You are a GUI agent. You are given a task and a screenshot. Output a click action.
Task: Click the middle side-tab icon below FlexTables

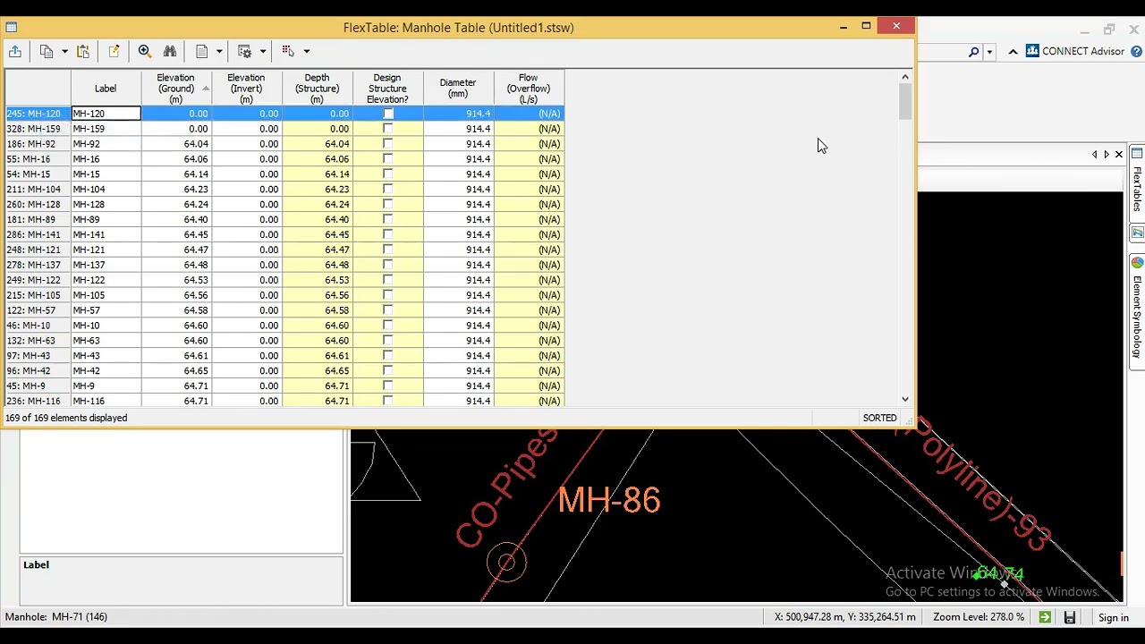coord(1137,233)
